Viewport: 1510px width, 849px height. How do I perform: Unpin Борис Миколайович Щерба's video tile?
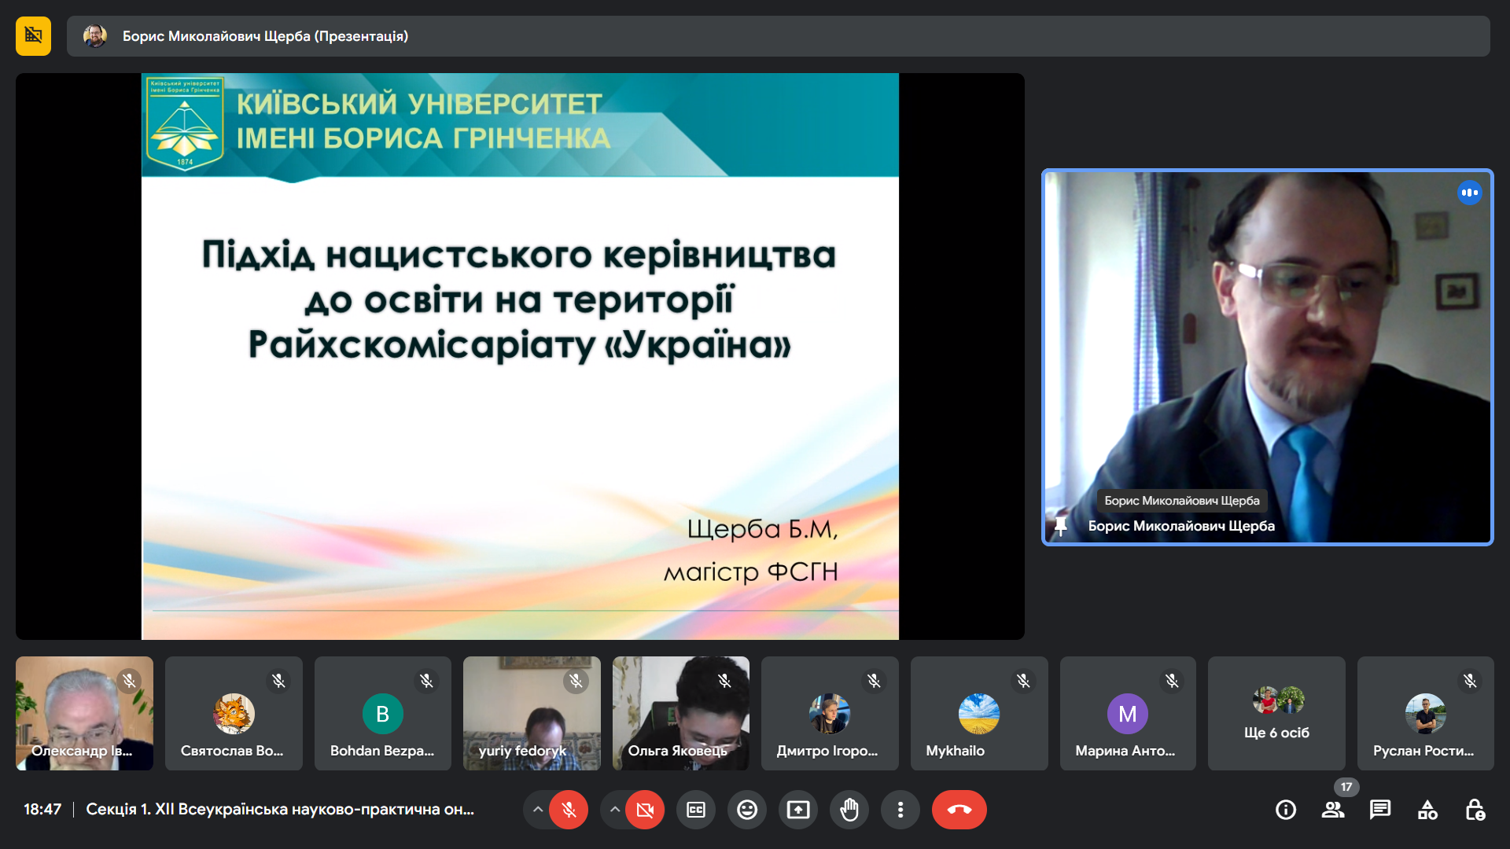(1060, 526)
